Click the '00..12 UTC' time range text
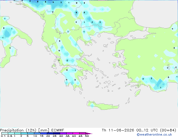 147,130
